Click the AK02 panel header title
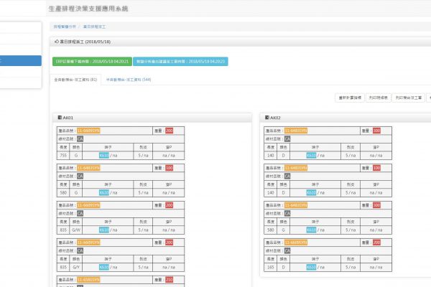The image size is (431, 287). (275, 118)
